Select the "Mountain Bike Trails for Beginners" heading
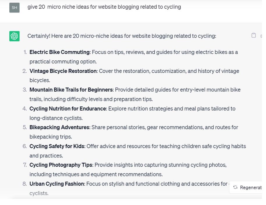The image size is (266, 205). coord(71,90)
